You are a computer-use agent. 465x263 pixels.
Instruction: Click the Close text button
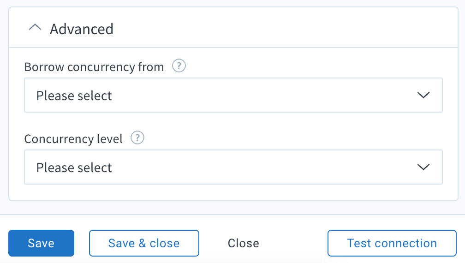coord(244,243)
